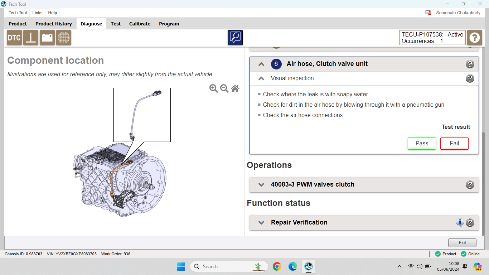489x275 pixels.
Task: Expand the Repair Verification section
Action: pos(261,223)
